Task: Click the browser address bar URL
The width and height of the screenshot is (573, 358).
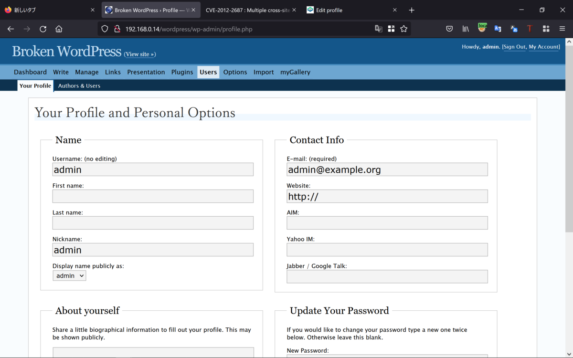Action: tap(189, 29)
